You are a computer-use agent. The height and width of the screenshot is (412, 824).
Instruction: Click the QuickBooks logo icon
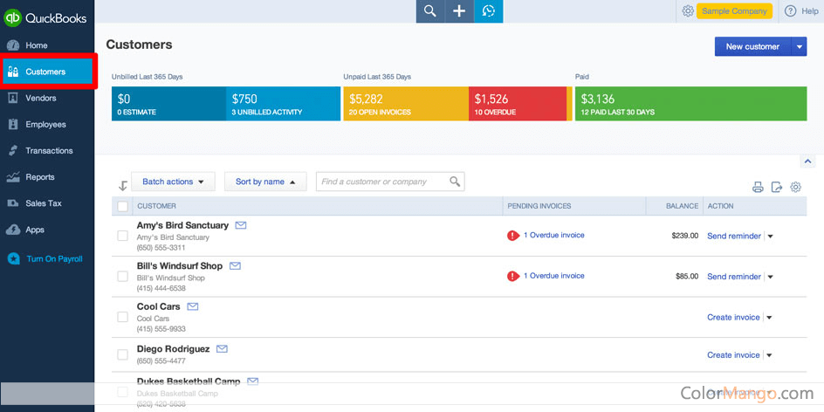pos(12,17)
